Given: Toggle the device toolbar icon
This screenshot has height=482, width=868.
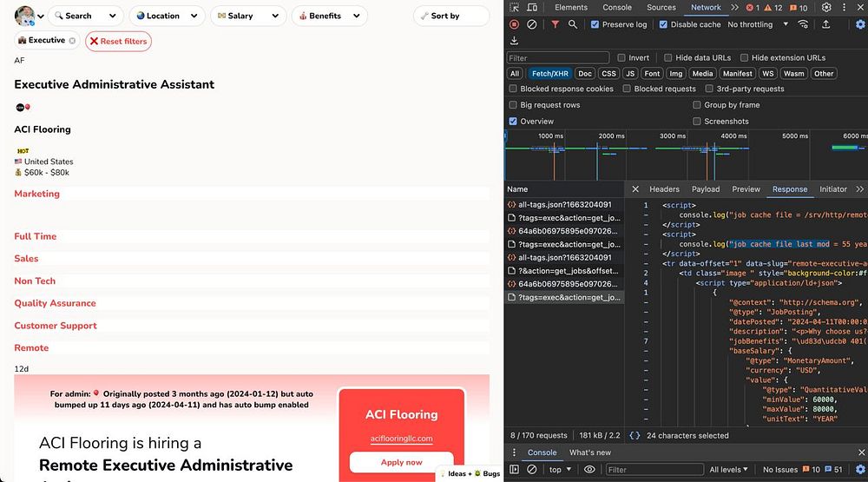Looking at the screenshot, I should pos(532,7).
